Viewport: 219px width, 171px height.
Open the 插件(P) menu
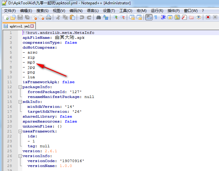174,11
